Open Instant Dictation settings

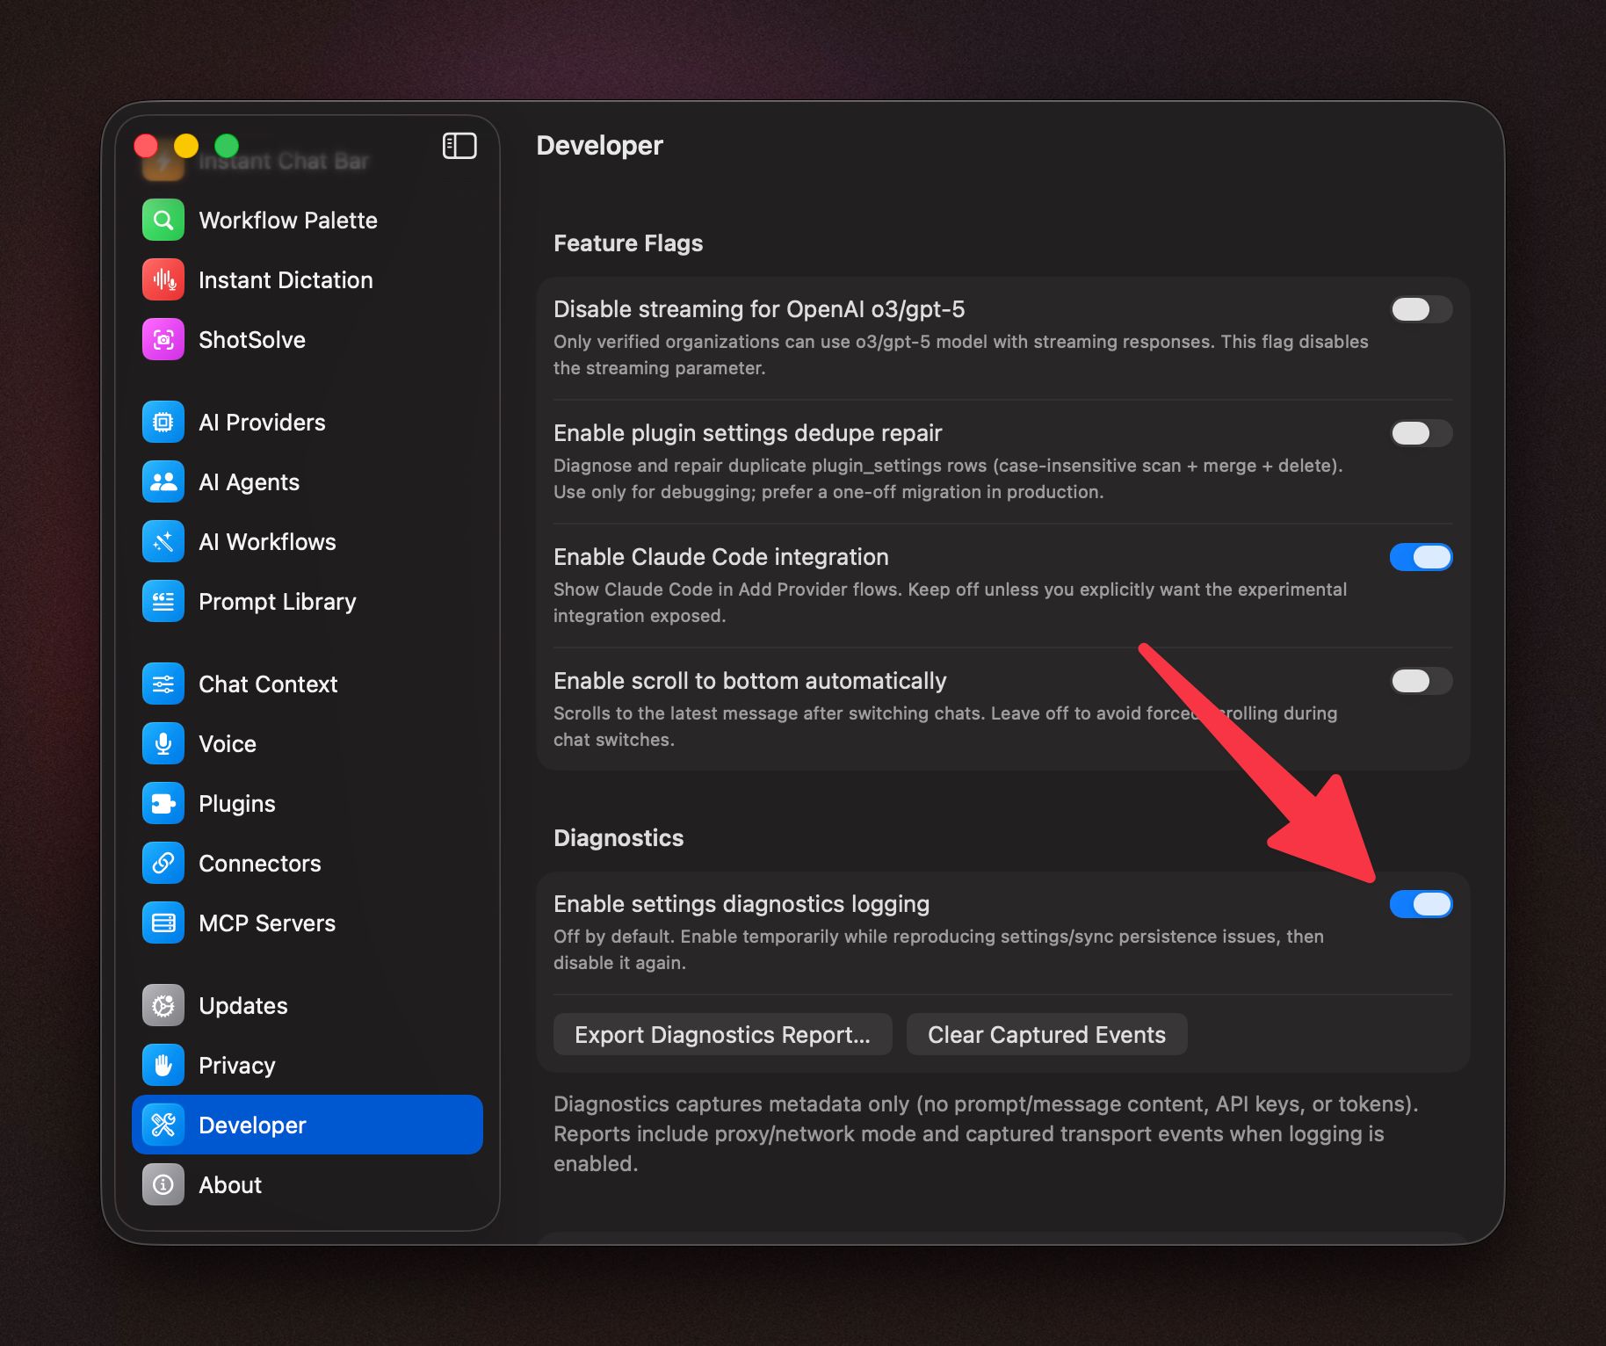pos(307,279)
